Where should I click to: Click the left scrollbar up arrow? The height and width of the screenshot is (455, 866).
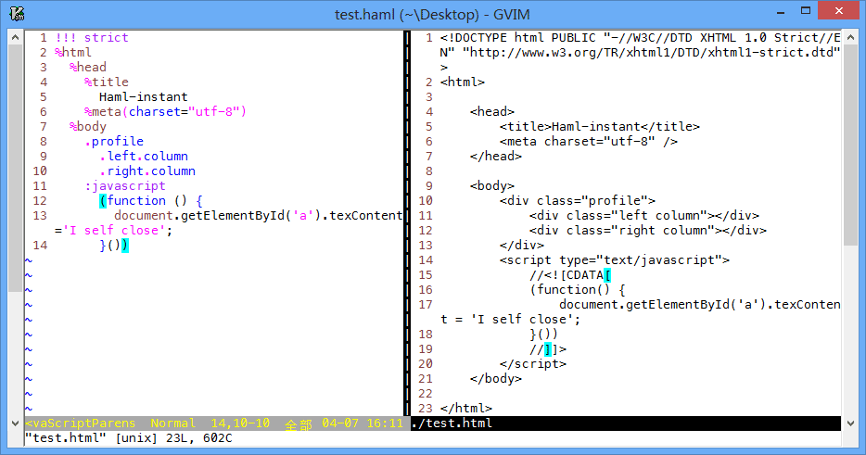click(x=16, y=38)
